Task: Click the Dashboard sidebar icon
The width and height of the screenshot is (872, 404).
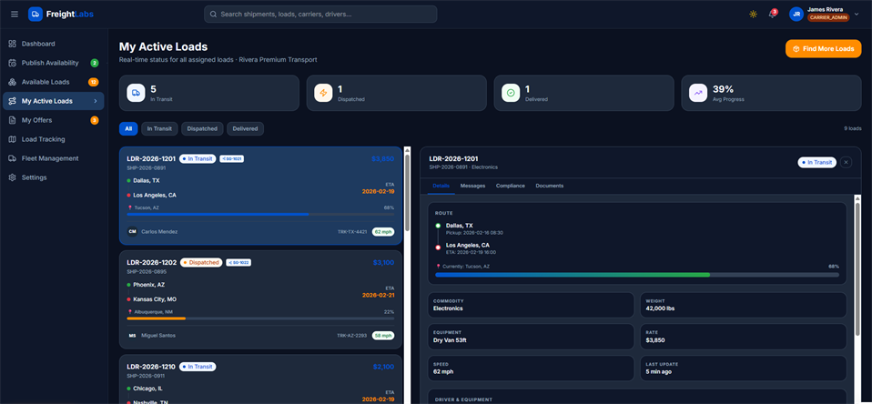Action: 12,44
